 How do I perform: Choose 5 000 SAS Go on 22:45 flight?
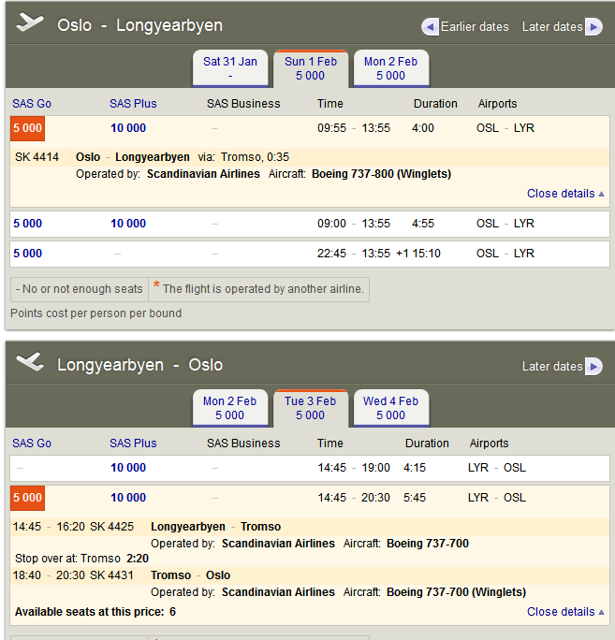27,254
